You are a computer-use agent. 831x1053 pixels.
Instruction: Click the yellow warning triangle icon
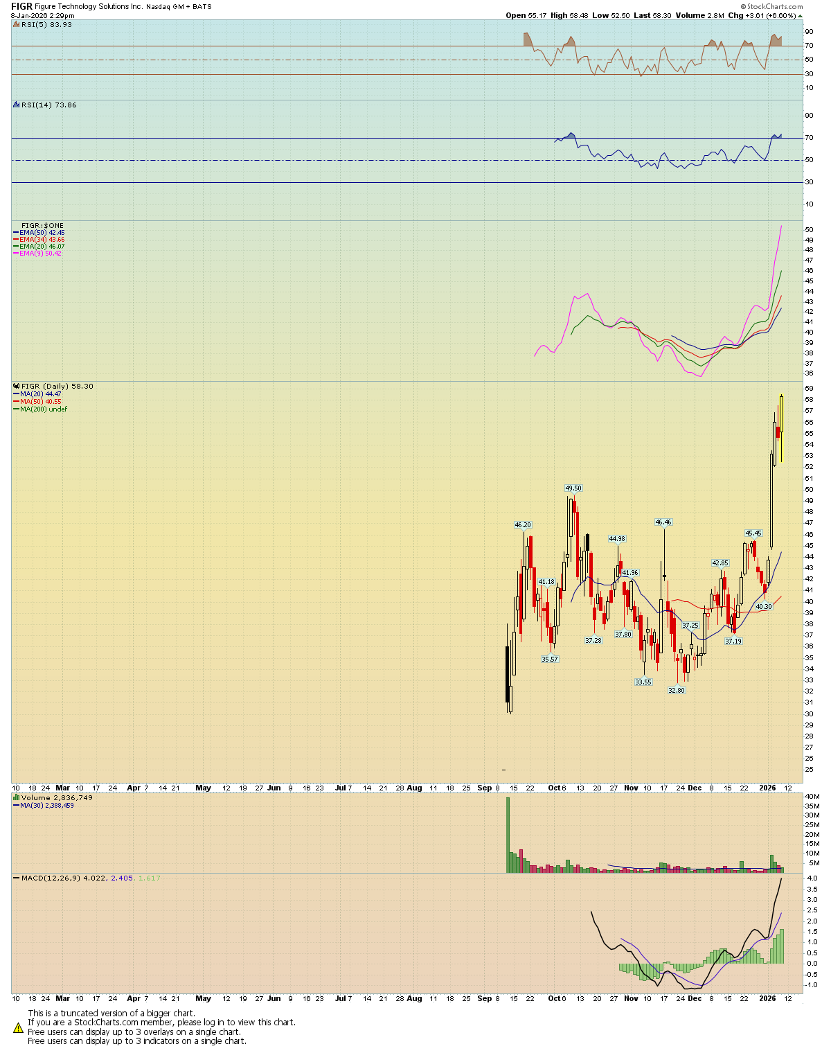(19, 1027)
